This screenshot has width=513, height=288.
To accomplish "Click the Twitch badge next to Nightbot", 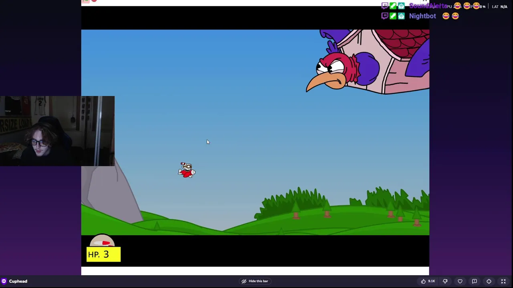I will click(x=385, y=16).
